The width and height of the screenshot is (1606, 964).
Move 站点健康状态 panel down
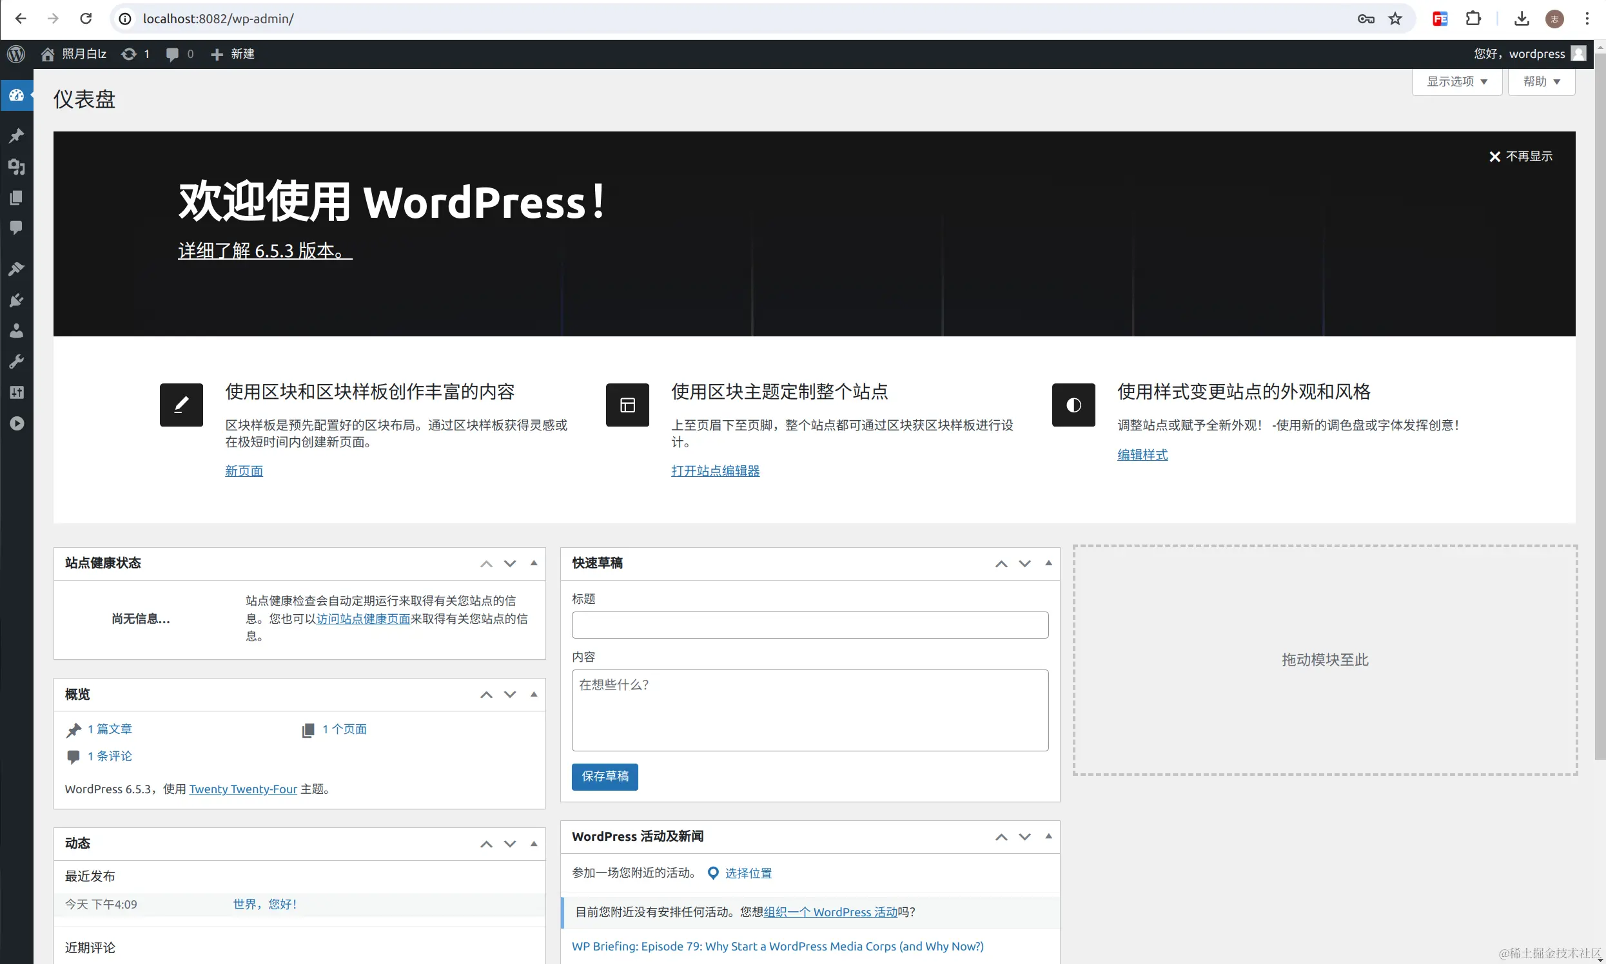pos(510,563)
